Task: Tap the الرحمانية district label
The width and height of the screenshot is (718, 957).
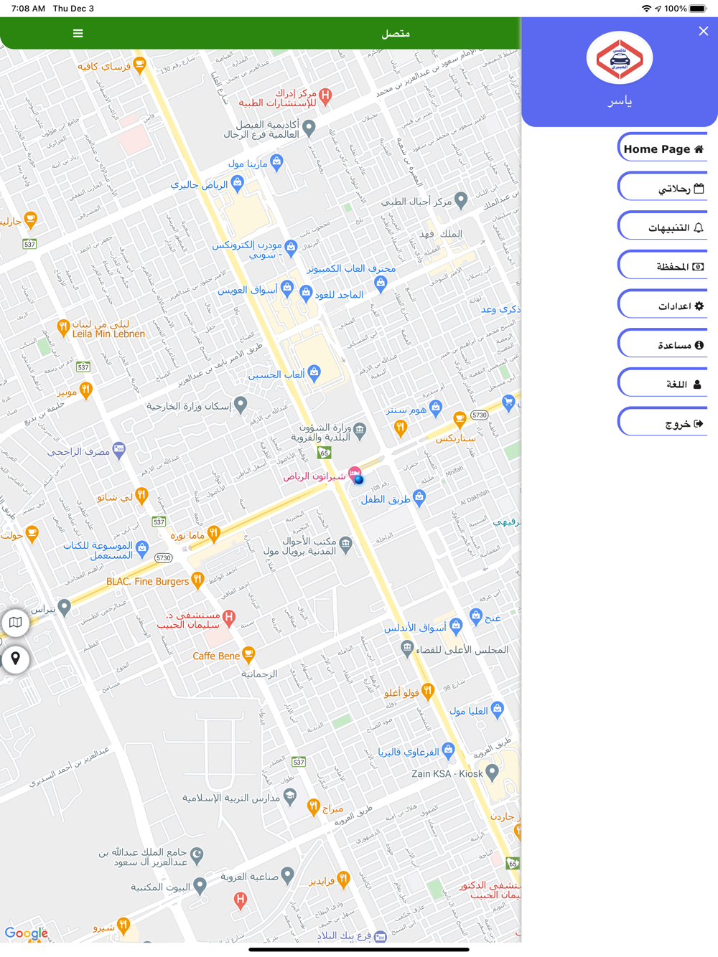Action: (259, 674)
